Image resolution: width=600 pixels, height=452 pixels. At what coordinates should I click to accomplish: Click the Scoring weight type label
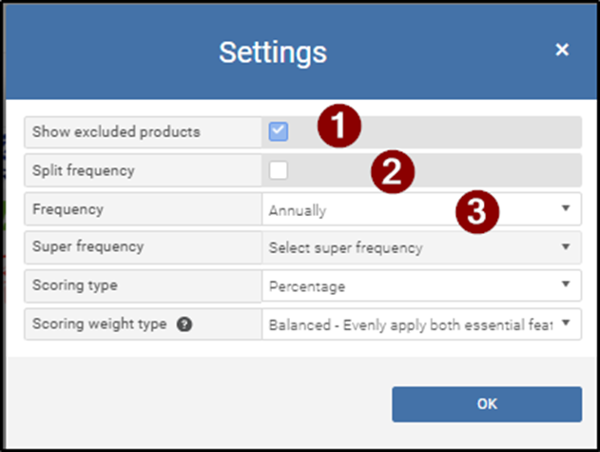click(x=100, y=324)
